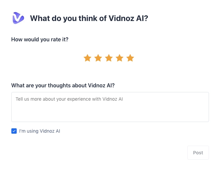The width and height of the screenshot is (220, 171).
Task: Click the "Tell us more" placeholder text
Action: point(69,99)
